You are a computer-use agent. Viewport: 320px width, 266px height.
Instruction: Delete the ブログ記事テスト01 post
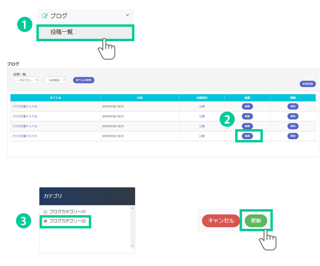[293, 136]
